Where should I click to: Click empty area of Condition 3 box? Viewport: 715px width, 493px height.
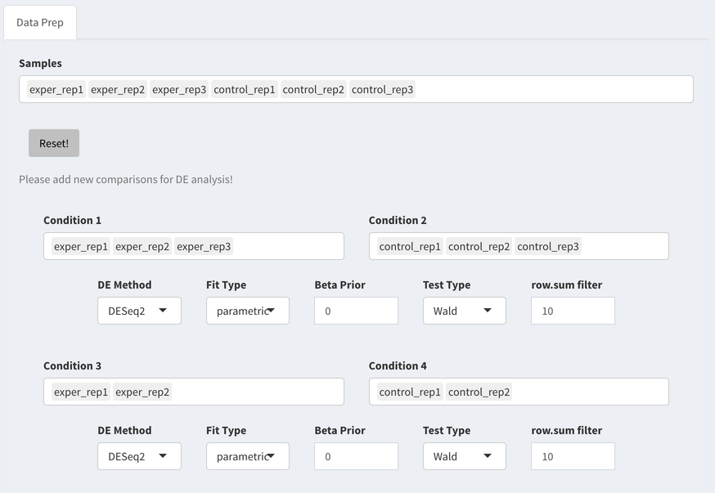pyautogui.click(x=258, y=392)
